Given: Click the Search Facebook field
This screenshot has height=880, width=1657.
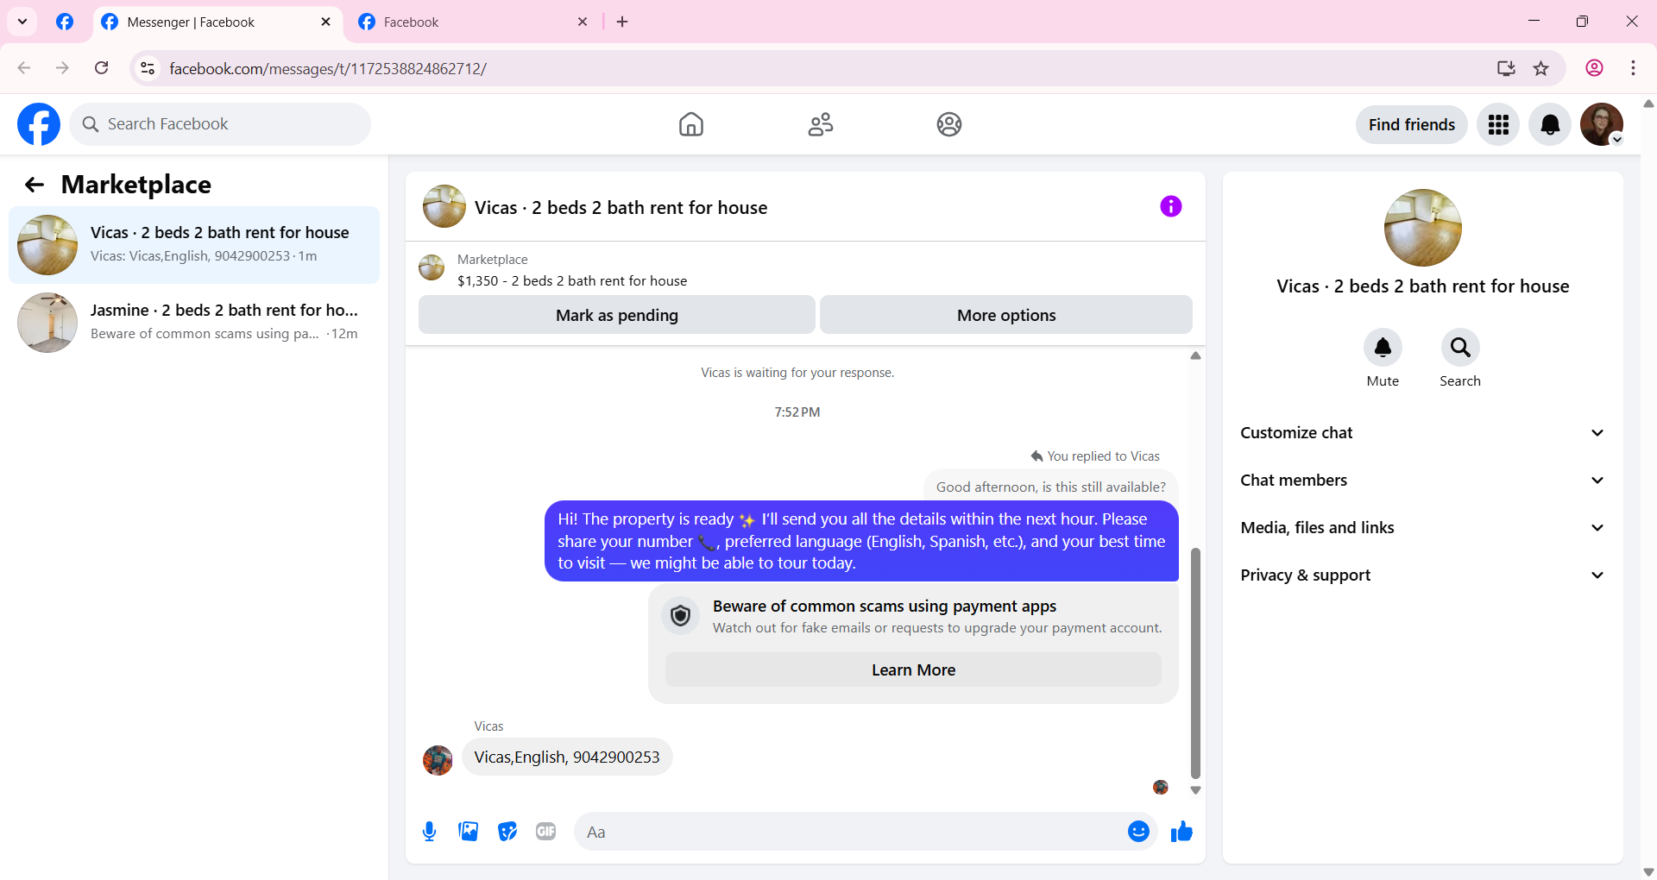Looking at the screenshot, I should [x=220, y=124].
